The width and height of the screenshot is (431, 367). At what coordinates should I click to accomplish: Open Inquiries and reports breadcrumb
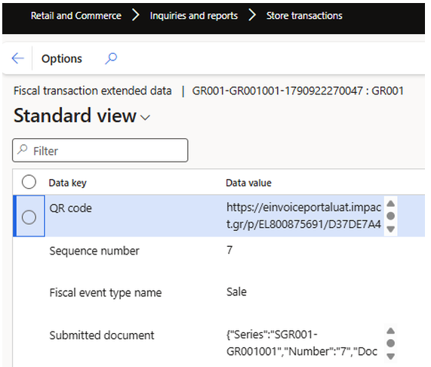coord(194,16)
